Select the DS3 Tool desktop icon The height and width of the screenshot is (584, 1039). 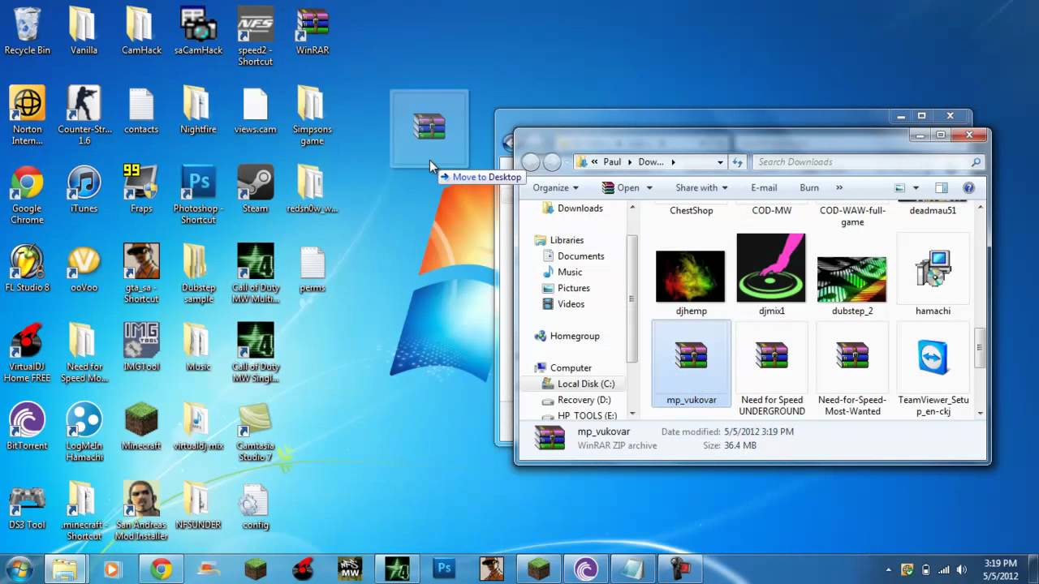pos(27,506)
